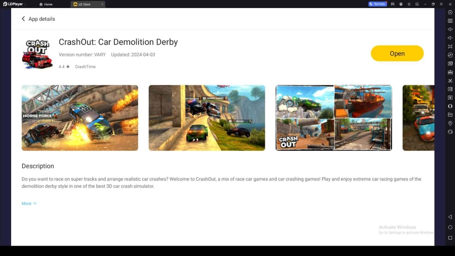Collapse the right sidebar with double chevron
This screenshot has height=256, width=455.
tap(450, 4)
